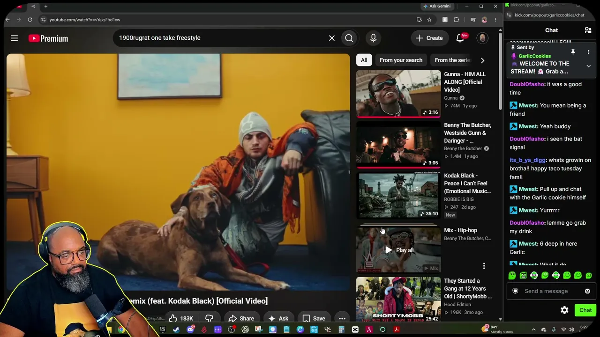Click the Ask button below video
The height and width of the screenshot is (337, 600).
278,318
